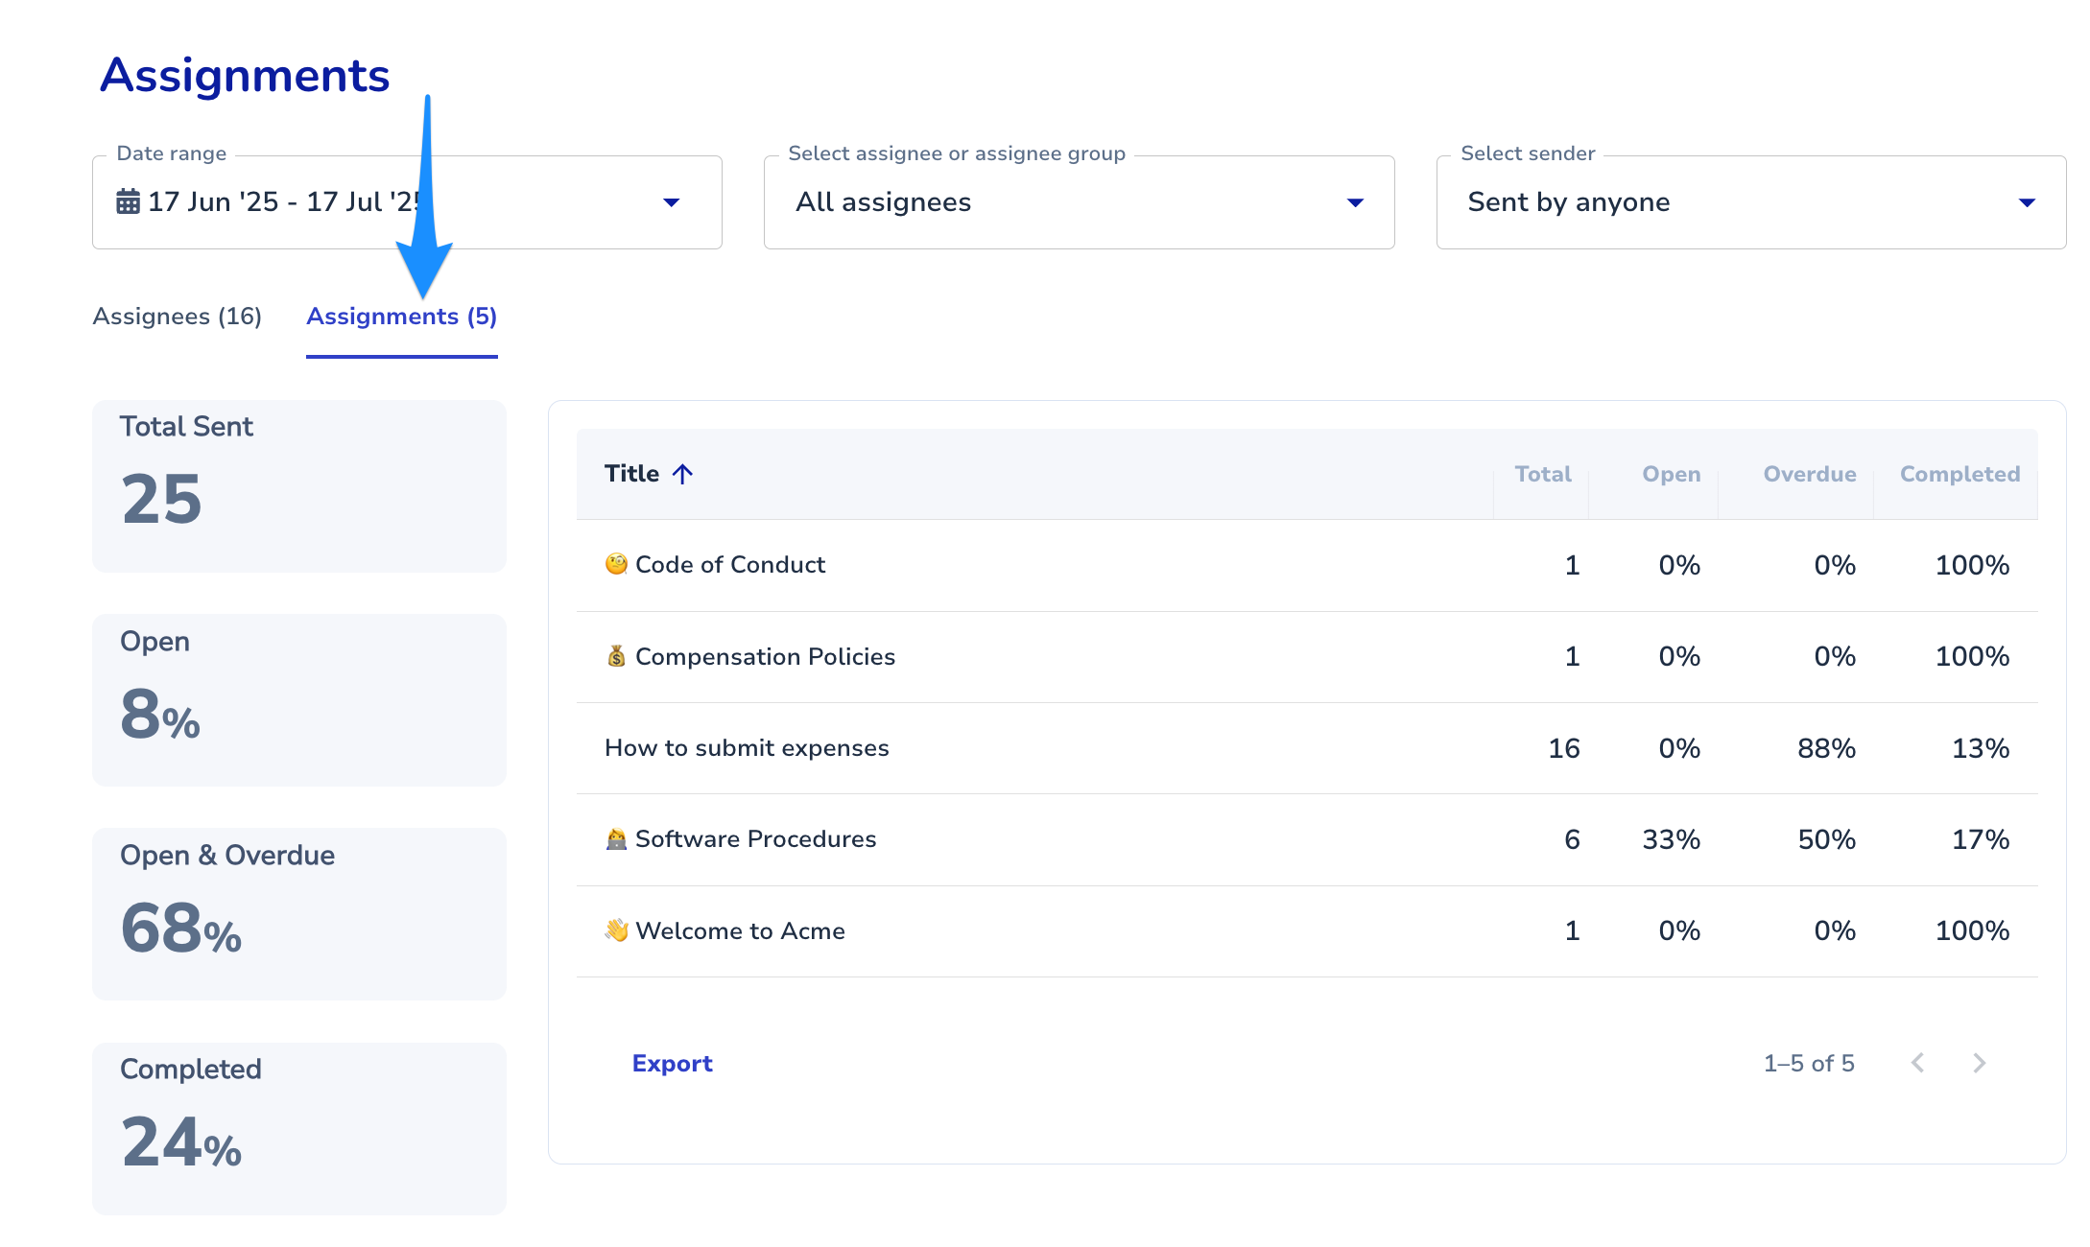Image resolution: width=2090 pixels, height=1247 pixels.
Task: Click the Code of Conduct emoji icon
Action: (x=616, y=564)
